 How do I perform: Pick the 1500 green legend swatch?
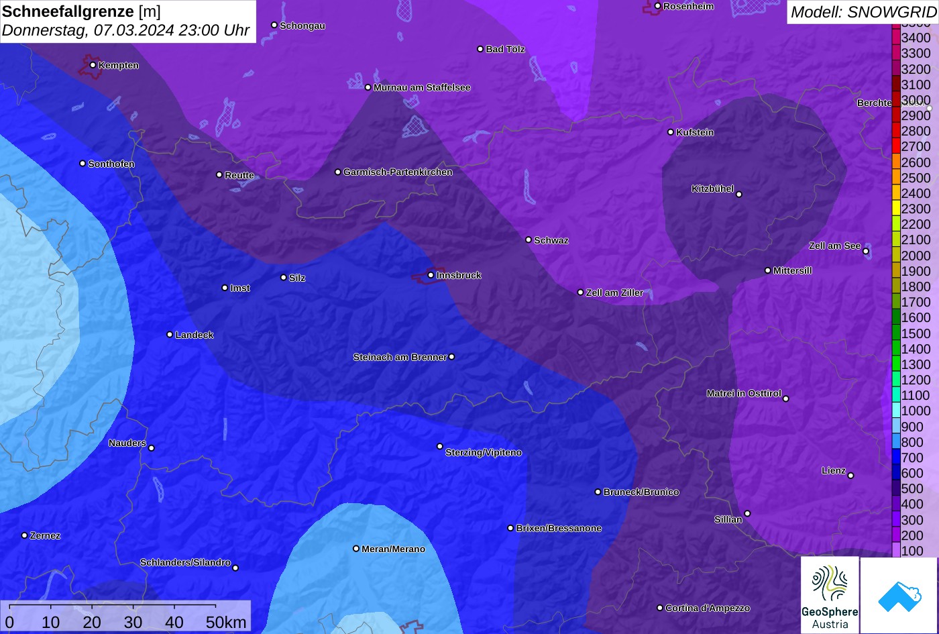(x=896, y=333)
